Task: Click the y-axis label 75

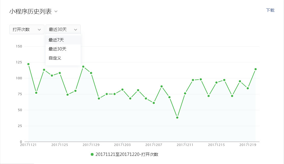Action: point(20,94)
